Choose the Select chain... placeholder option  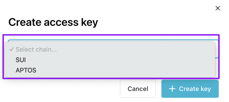(x=110, y=49)
